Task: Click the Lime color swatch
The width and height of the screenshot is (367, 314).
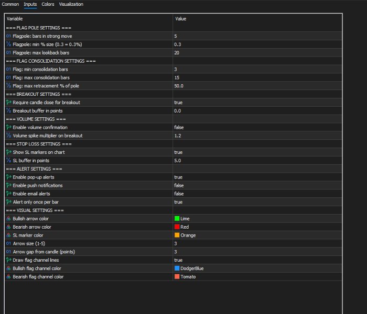Action: (177, 218)
